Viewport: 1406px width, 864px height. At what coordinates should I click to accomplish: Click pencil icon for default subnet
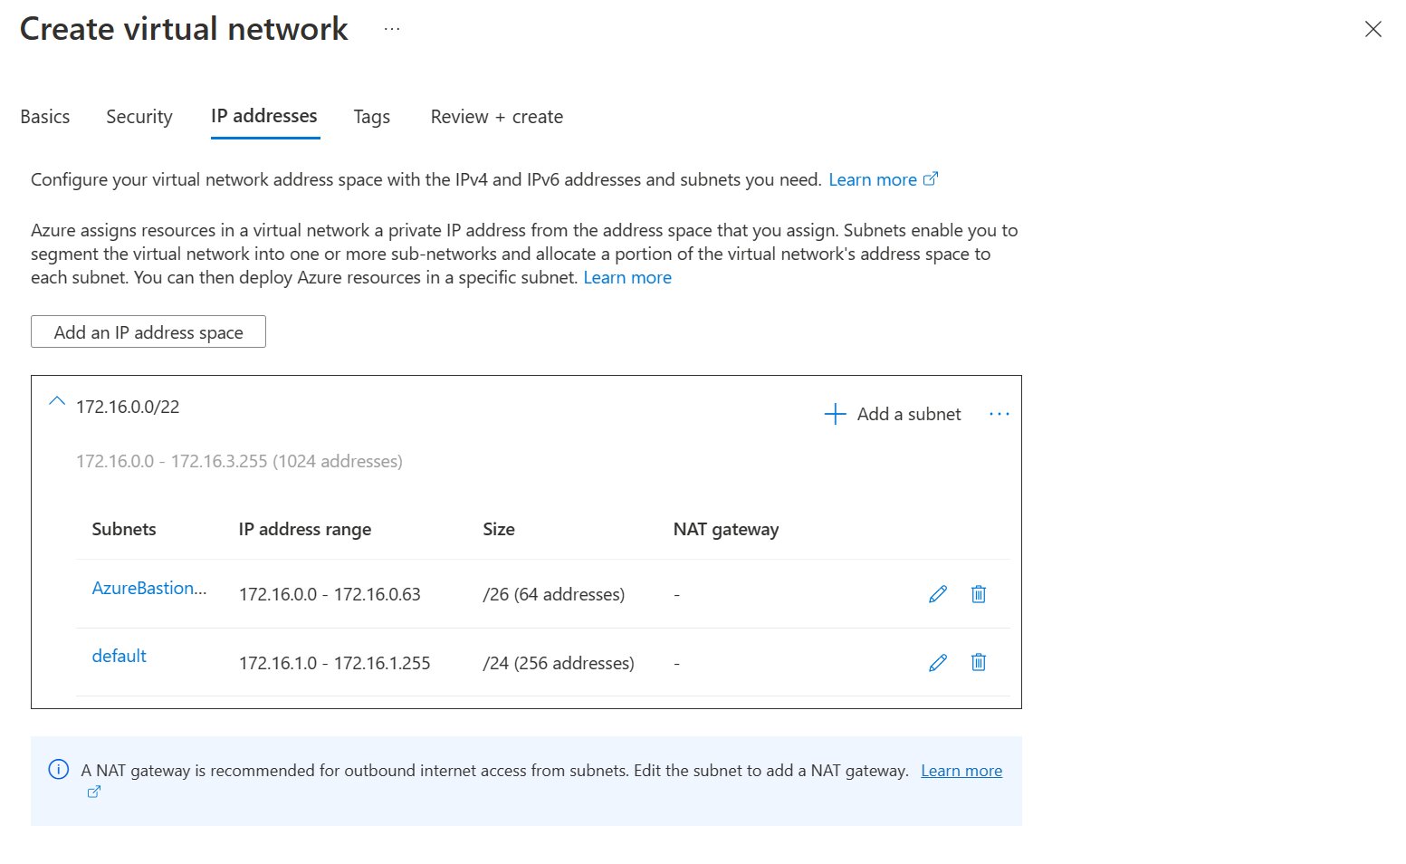(x=938, y=663)
